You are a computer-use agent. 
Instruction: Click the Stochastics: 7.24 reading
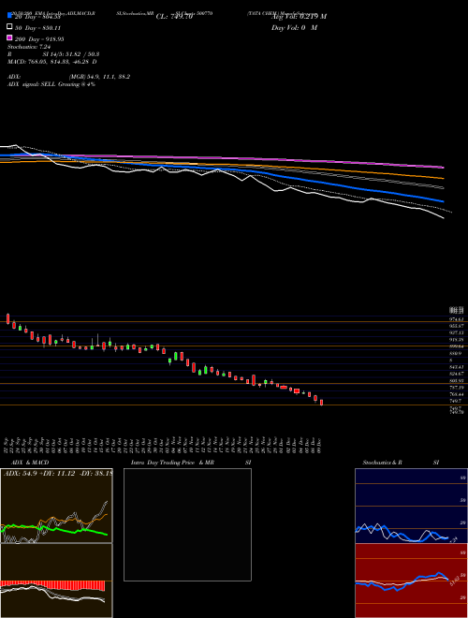29,47
